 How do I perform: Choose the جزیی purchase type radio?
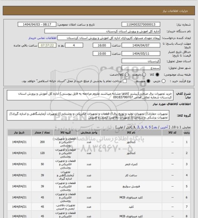164,81
